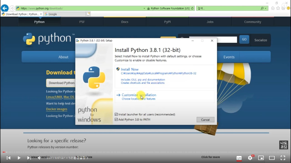Toggle theater mode
The height and width of the screenshot is (163, 291).
coord(272,158)
